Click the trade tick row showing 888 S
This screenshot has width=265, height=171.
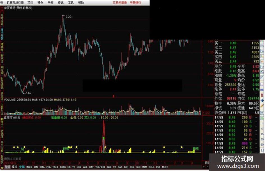point(237,143)
